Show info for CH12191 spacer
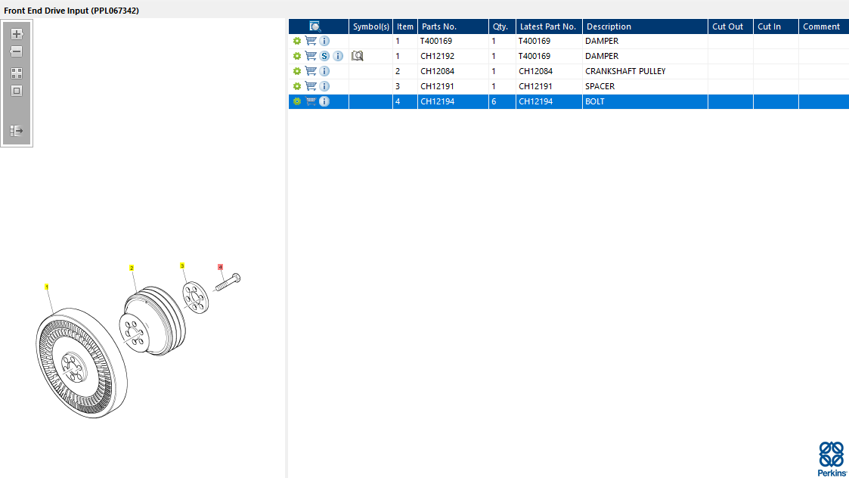The height and width of the screenshot is (478, 849). [x=324, y=86]
